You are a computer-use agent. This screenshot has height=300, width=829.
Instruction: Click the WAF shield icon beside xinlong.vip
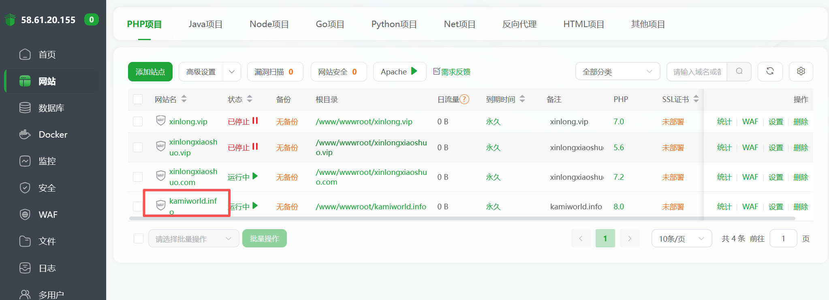pos(161,120)
